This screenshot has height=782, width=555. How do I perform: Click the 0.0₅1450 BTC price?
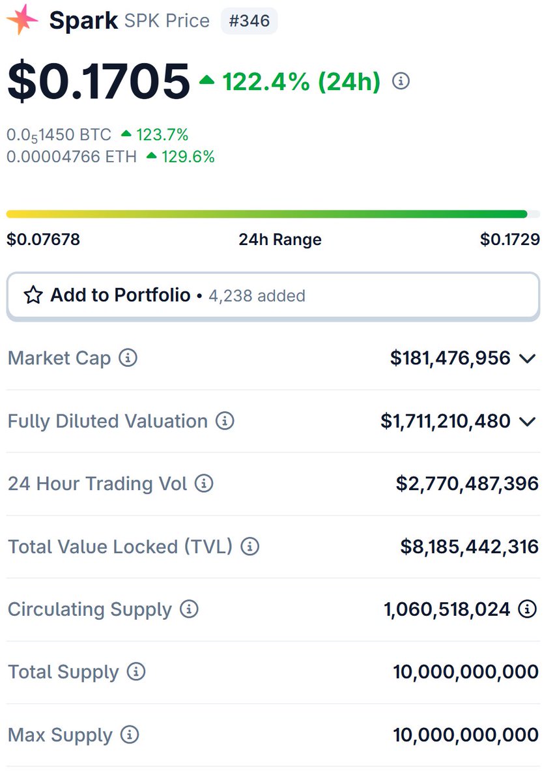click(59, 136)
